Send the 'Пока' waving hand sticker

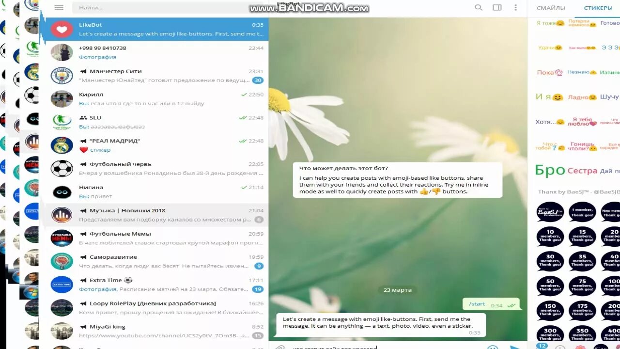[x=550, y=72]
